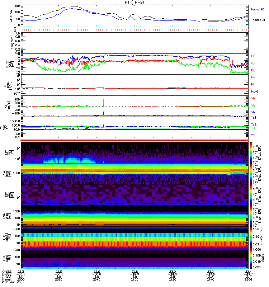Click the "1000.0" tick on temperature axis
The height and width of the screenshot is (287, 269).
pyautogui.click(x=15, y=121)
